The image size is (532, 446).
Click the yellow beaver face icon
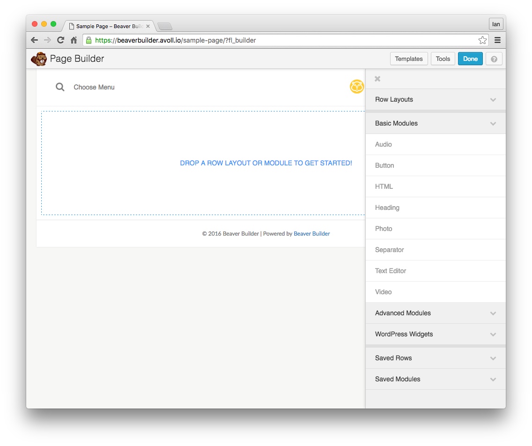pos(356,87)
